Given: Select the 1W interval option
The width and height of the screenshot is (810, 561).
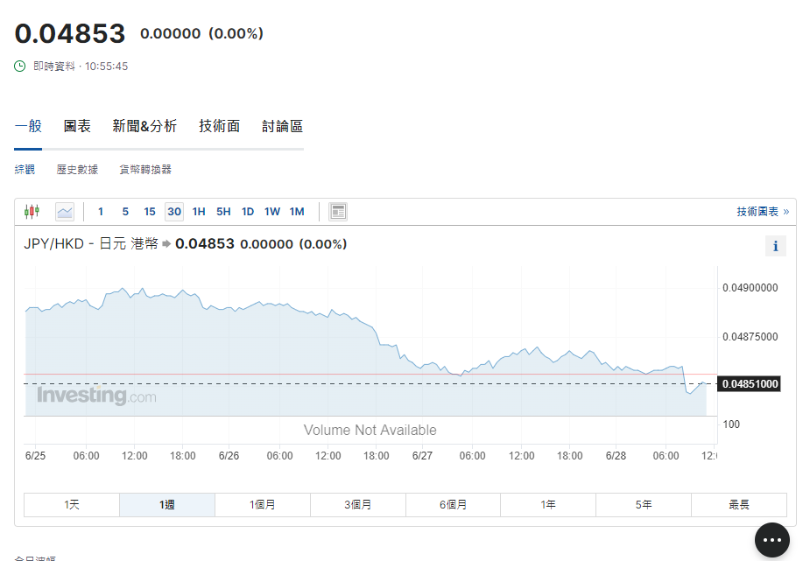Looking at the screenshot, I should click(272, 212).
